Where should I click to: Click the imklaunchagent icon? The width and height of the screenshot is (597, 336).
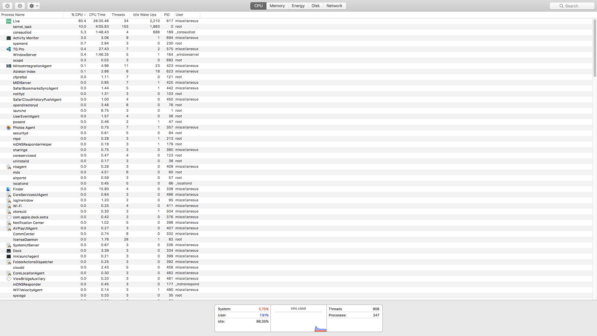9,256
